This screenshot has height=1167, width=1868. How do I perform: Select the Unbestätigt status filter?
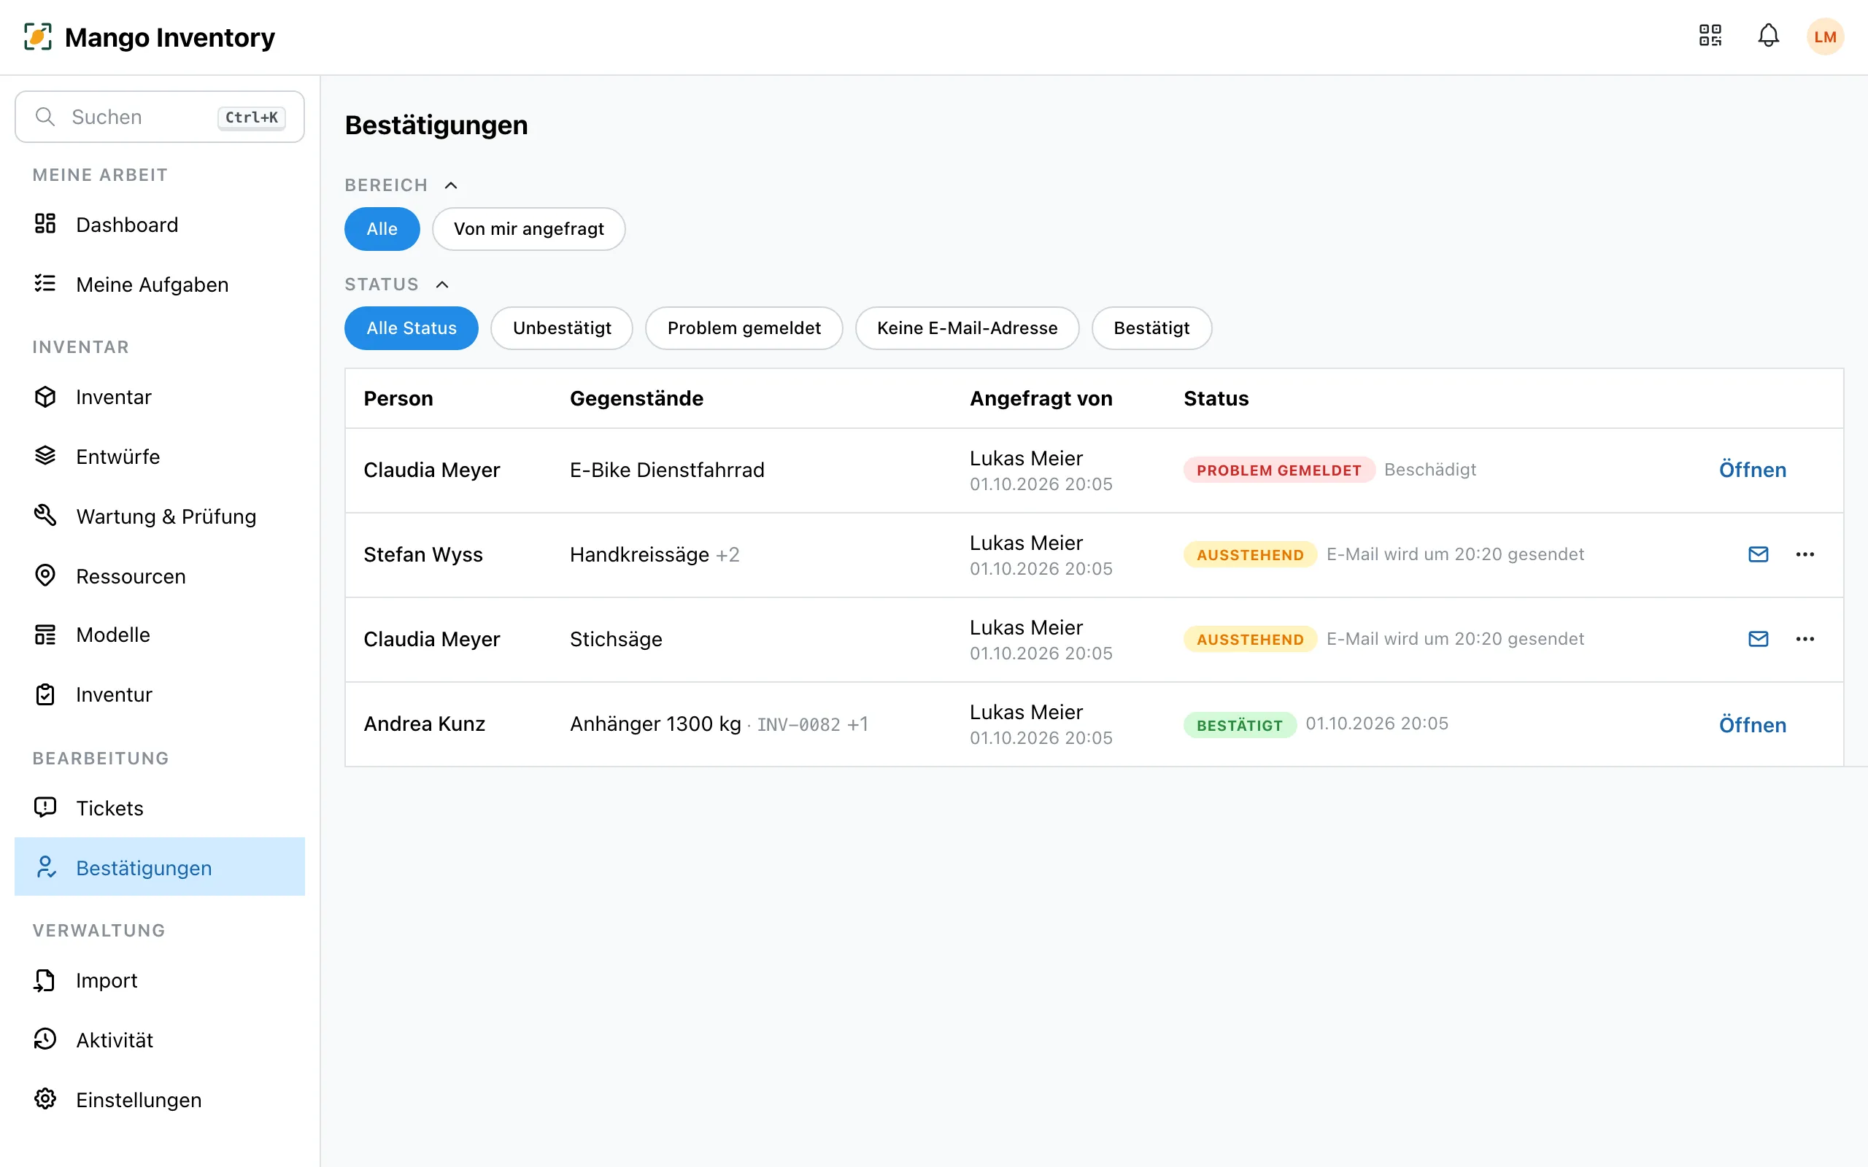coord(562,328)
